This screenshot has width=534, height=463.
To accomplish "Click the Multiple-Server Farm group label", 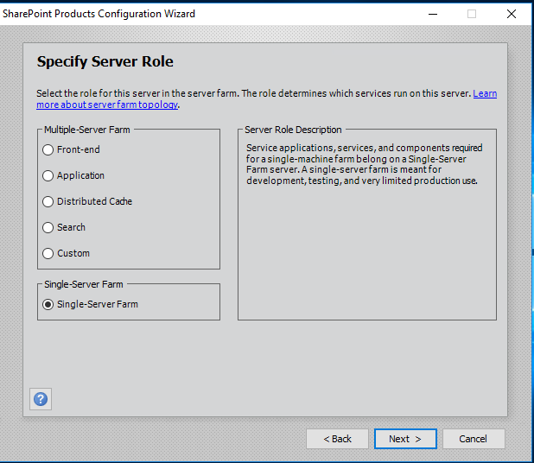I will point(87,130).
